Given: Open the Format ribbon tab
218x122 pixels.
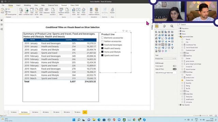Looking at the screenshot, I should click(64, 5).
